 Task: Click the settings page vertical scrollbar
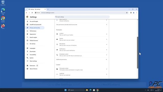point(138,53)
